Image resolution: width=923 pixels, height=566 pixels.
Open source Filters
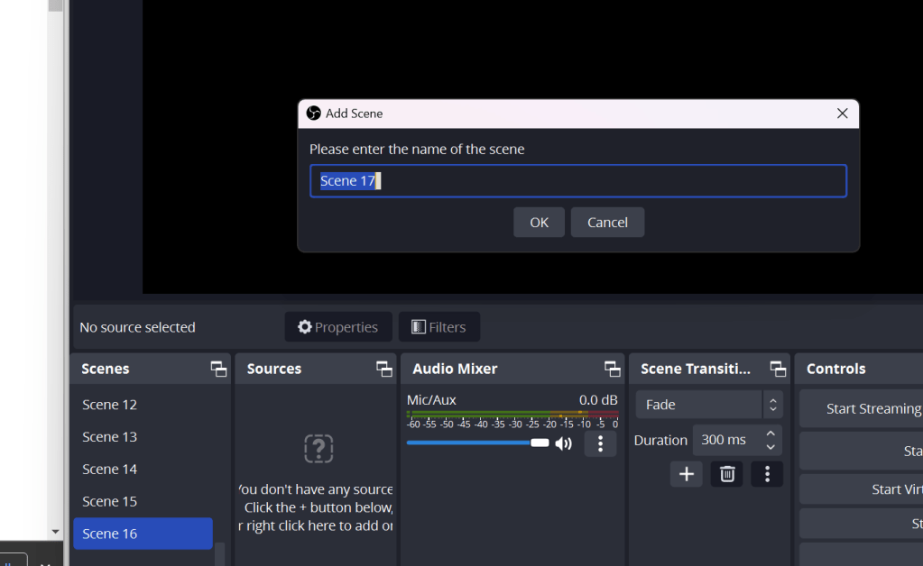(439, 327)
